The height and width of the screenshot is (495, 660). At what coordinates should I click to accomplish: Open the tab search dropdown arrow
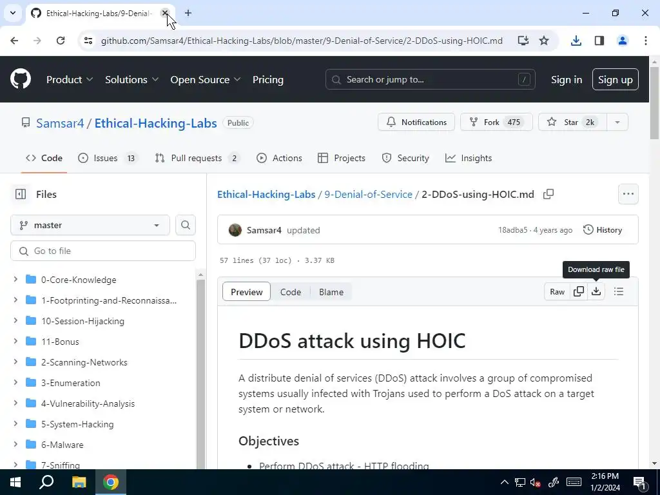tap(13, 13)
